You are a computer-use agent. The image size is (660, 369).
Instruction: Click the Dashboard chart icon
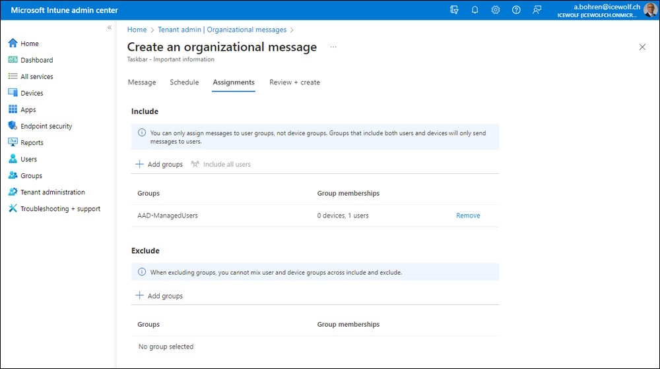coord(13,60)
